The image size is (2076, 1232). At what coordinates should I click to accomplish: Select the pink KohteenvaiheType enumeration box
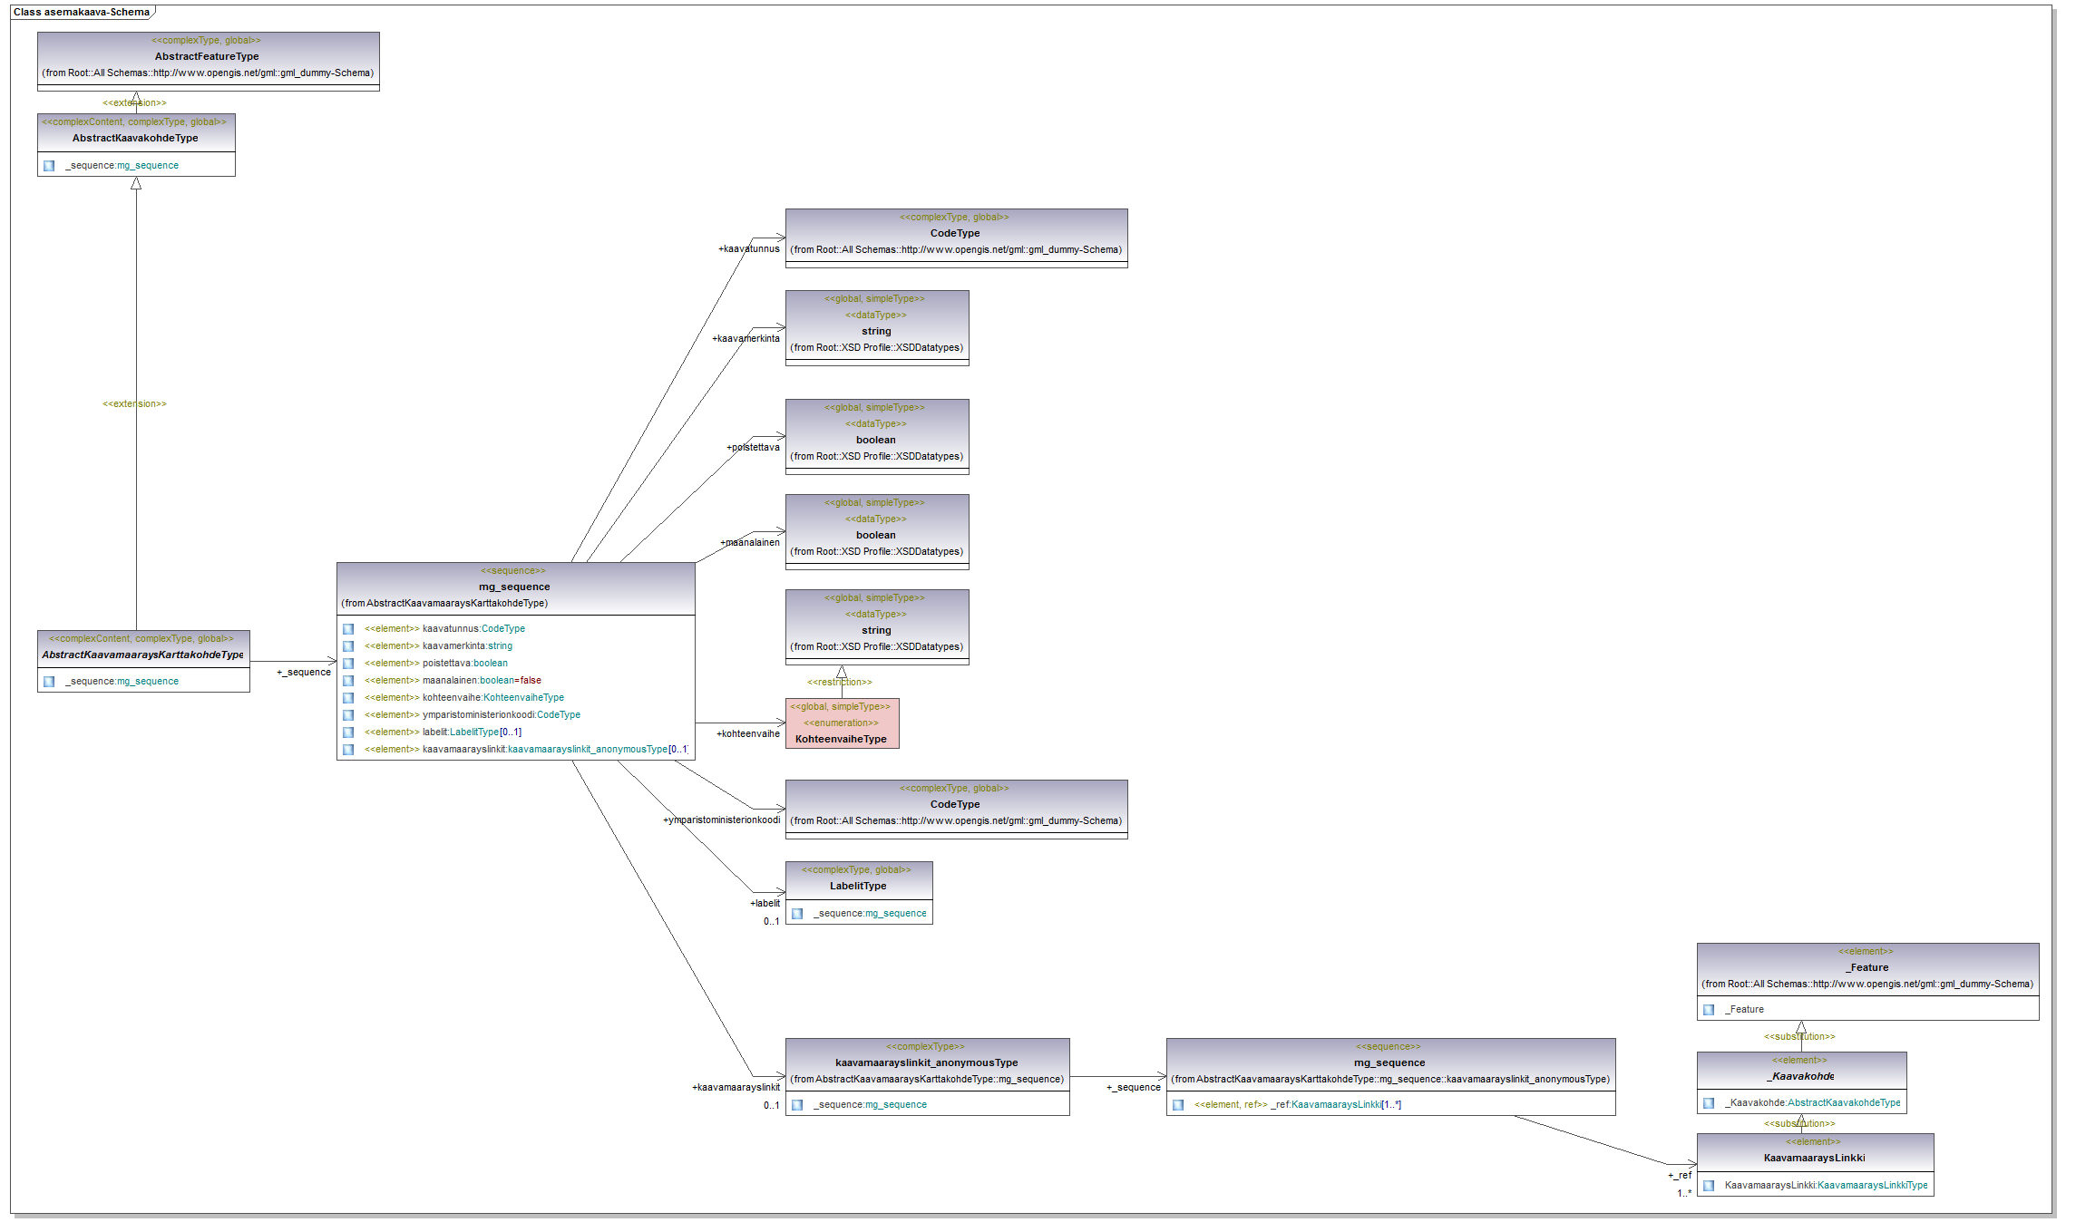click(x=842, y=724)
